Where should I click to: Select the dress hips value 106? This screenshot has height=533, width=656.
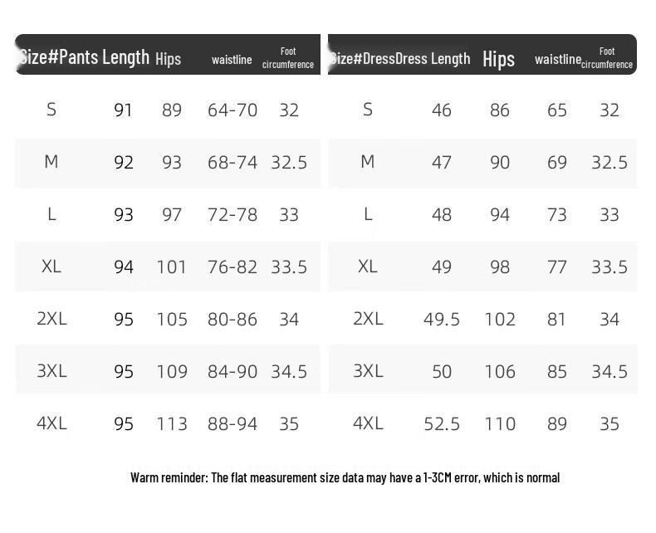coord(500,371)
